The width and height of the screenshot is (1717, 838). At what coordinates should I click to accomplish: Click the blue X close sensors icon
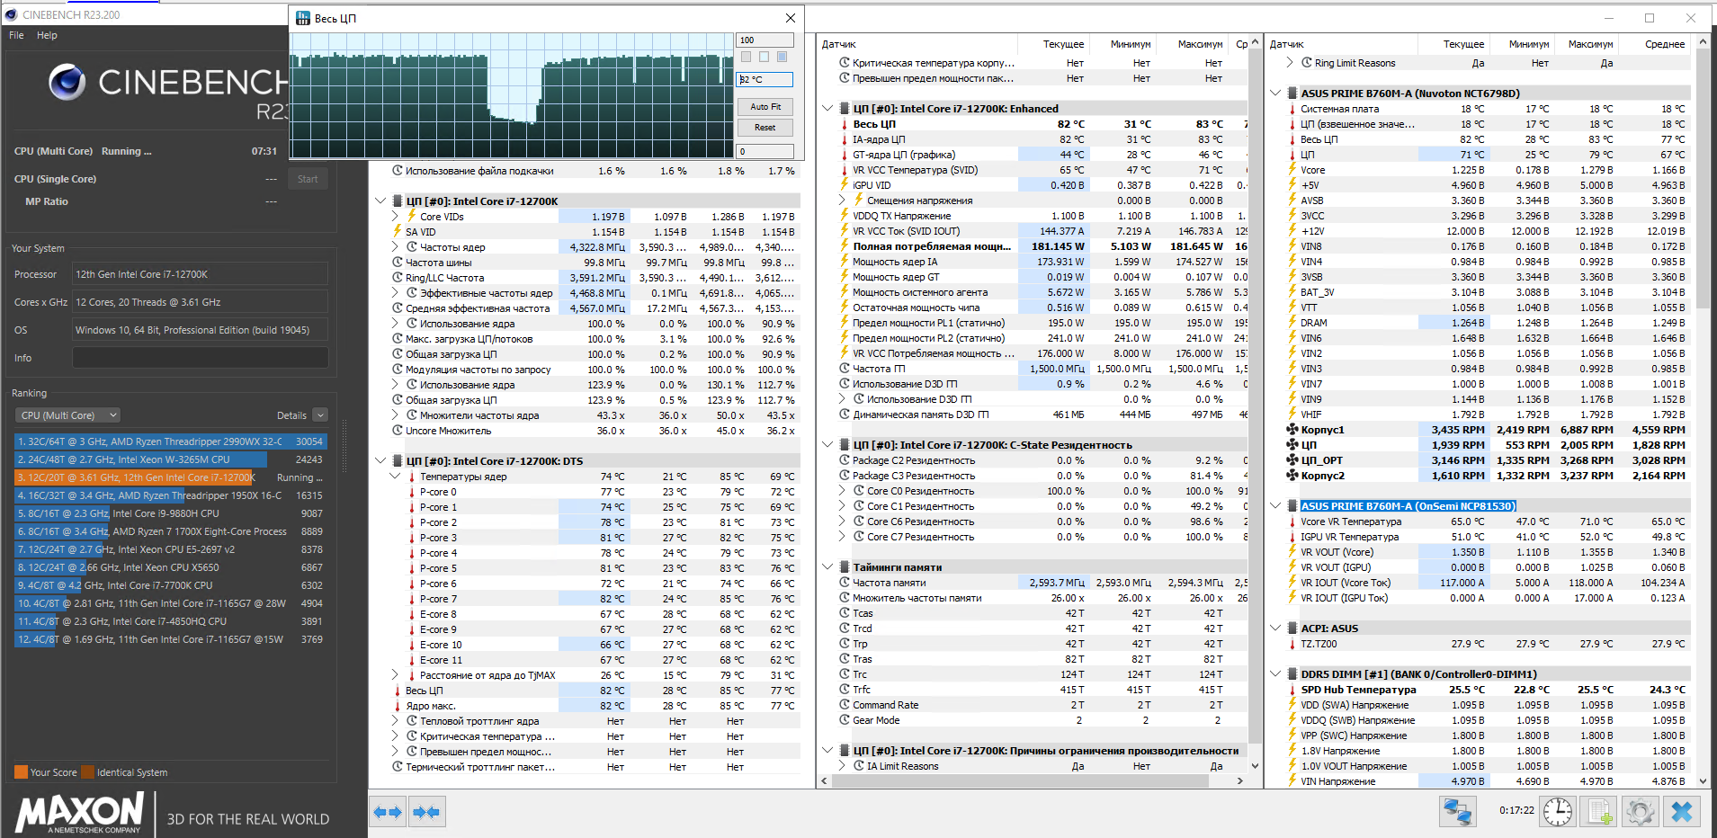(x=1681, y=812)
